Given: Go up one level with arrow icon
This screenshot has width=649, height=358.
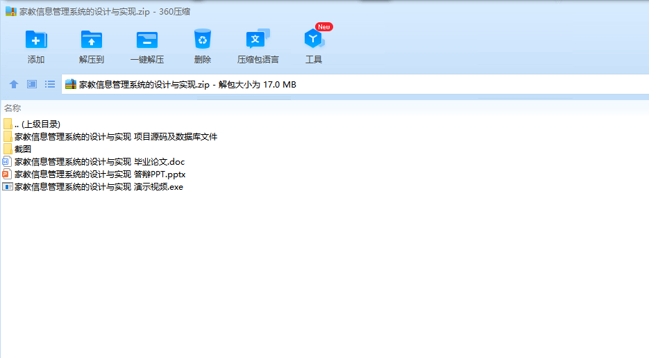Looking at the screenshot, I should [14, 85].
